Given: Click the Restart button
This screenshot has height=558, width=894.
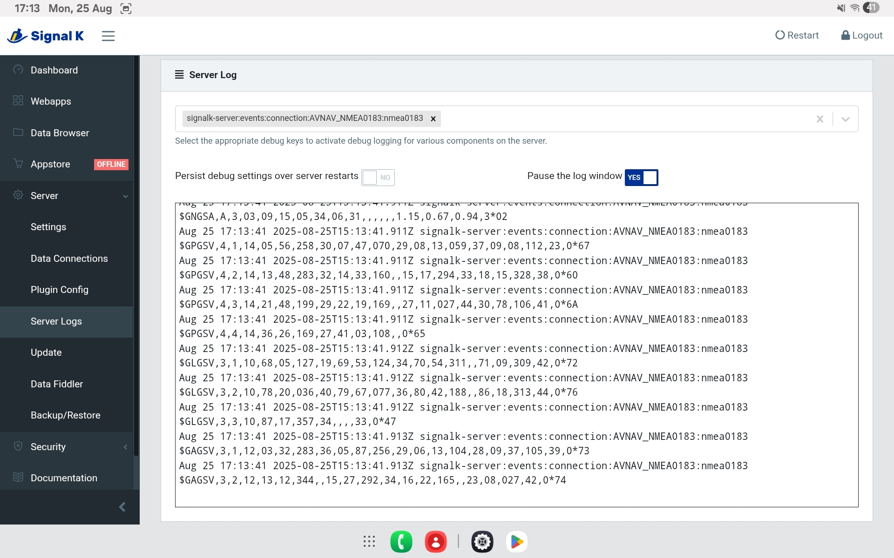Looking at the screenshot, I should click(x=797, y=35).
